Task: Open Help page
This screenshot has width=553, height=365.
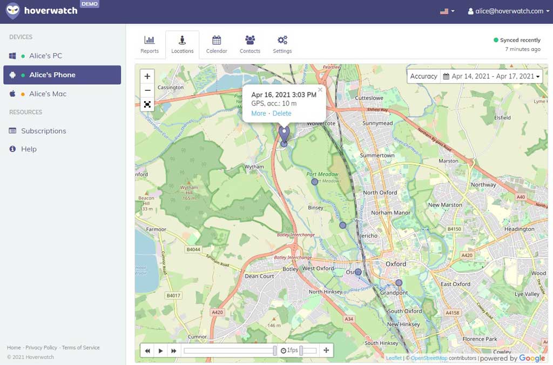Action: (x=29, y=149)
